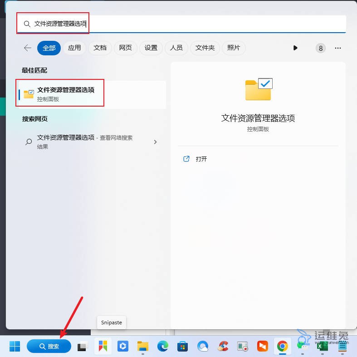This screenshot has height=357, width=357.
Task: Show the 照片 results tab
Action: click(x=234, y=48)
